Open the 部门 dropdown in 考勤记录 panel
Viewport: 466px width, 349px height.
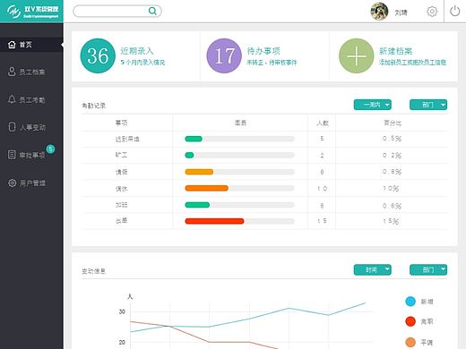(428, 105)
